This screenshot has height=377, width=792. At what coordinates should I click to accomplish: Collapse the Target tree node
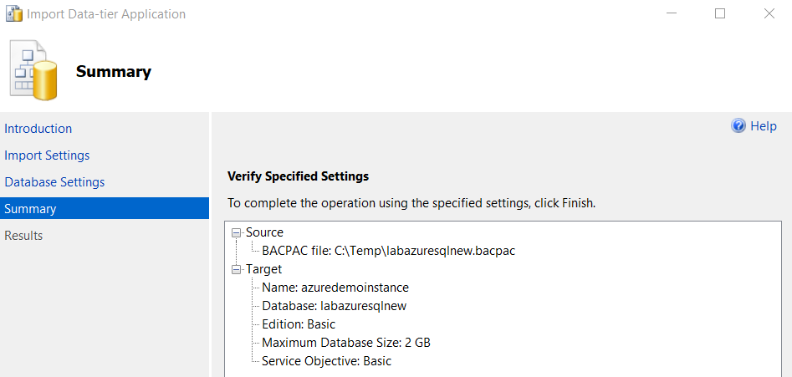(237, 270)
